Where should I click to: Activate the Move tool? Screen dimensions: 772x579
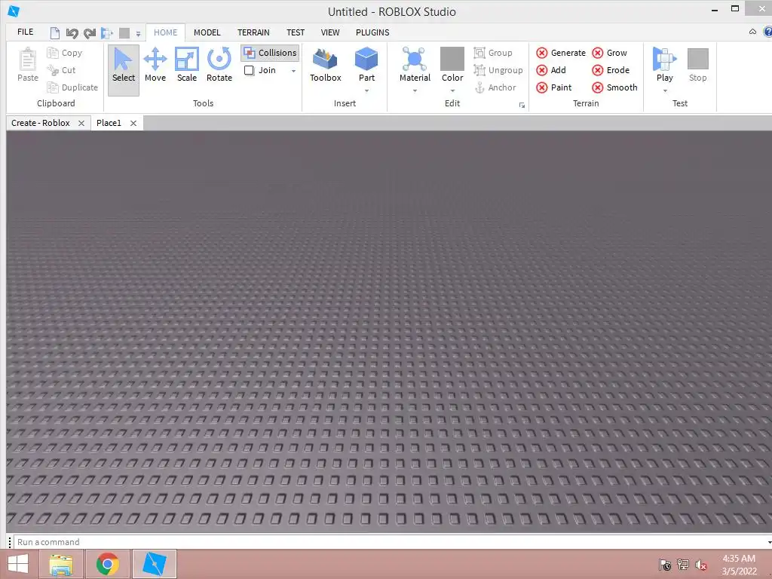point(155,65)
